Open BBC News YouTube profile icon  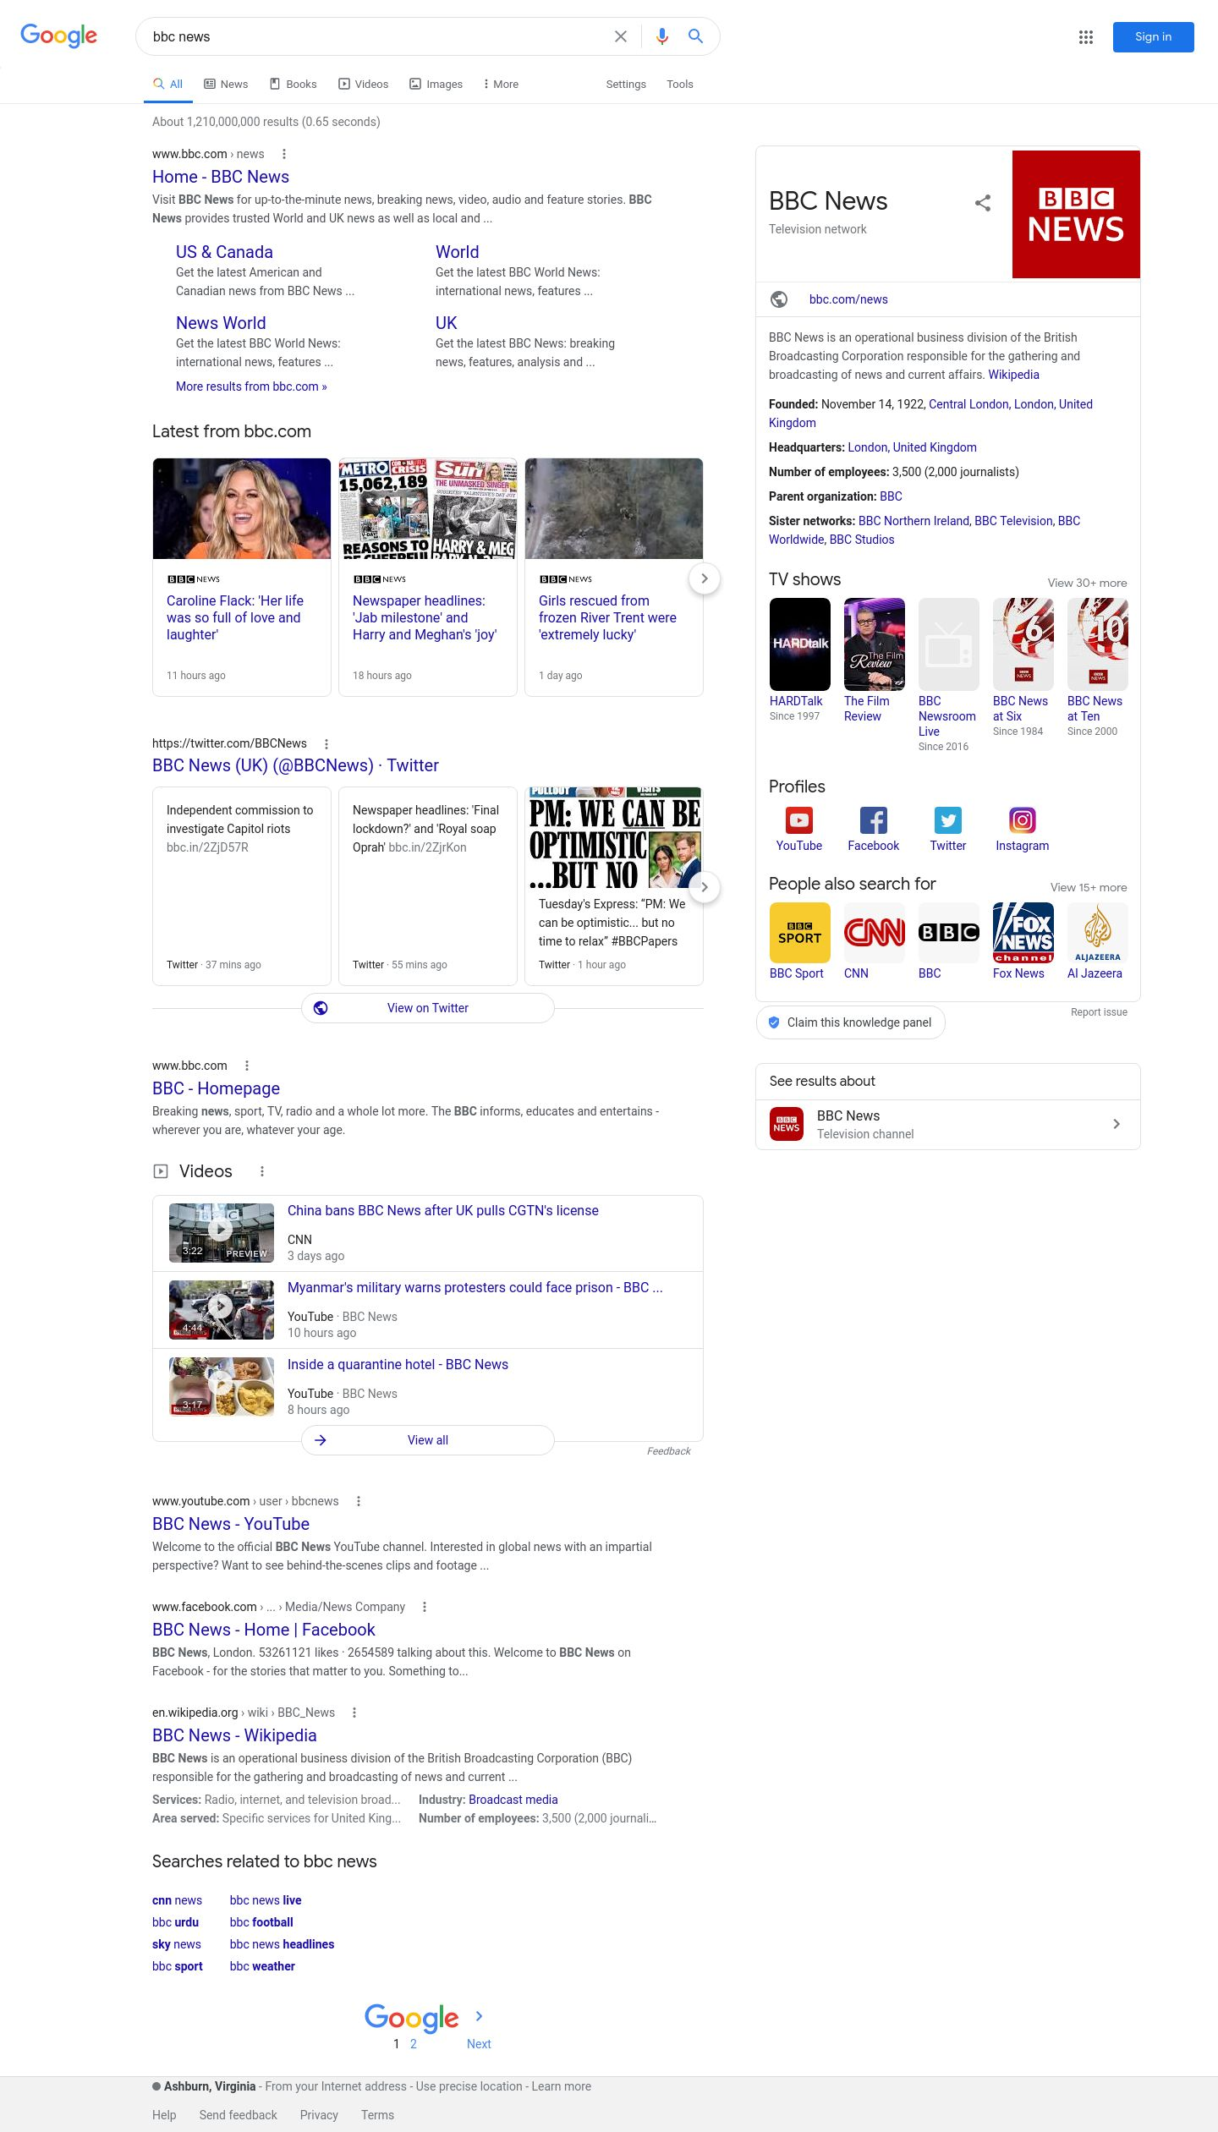(x=799, y=820)
